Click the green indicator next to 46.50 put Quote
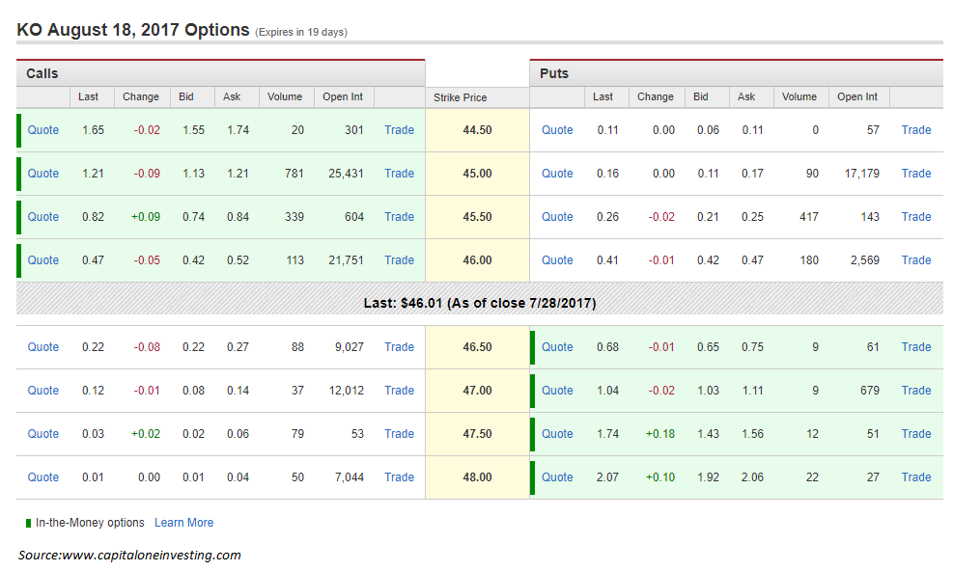 click(533, 346)
